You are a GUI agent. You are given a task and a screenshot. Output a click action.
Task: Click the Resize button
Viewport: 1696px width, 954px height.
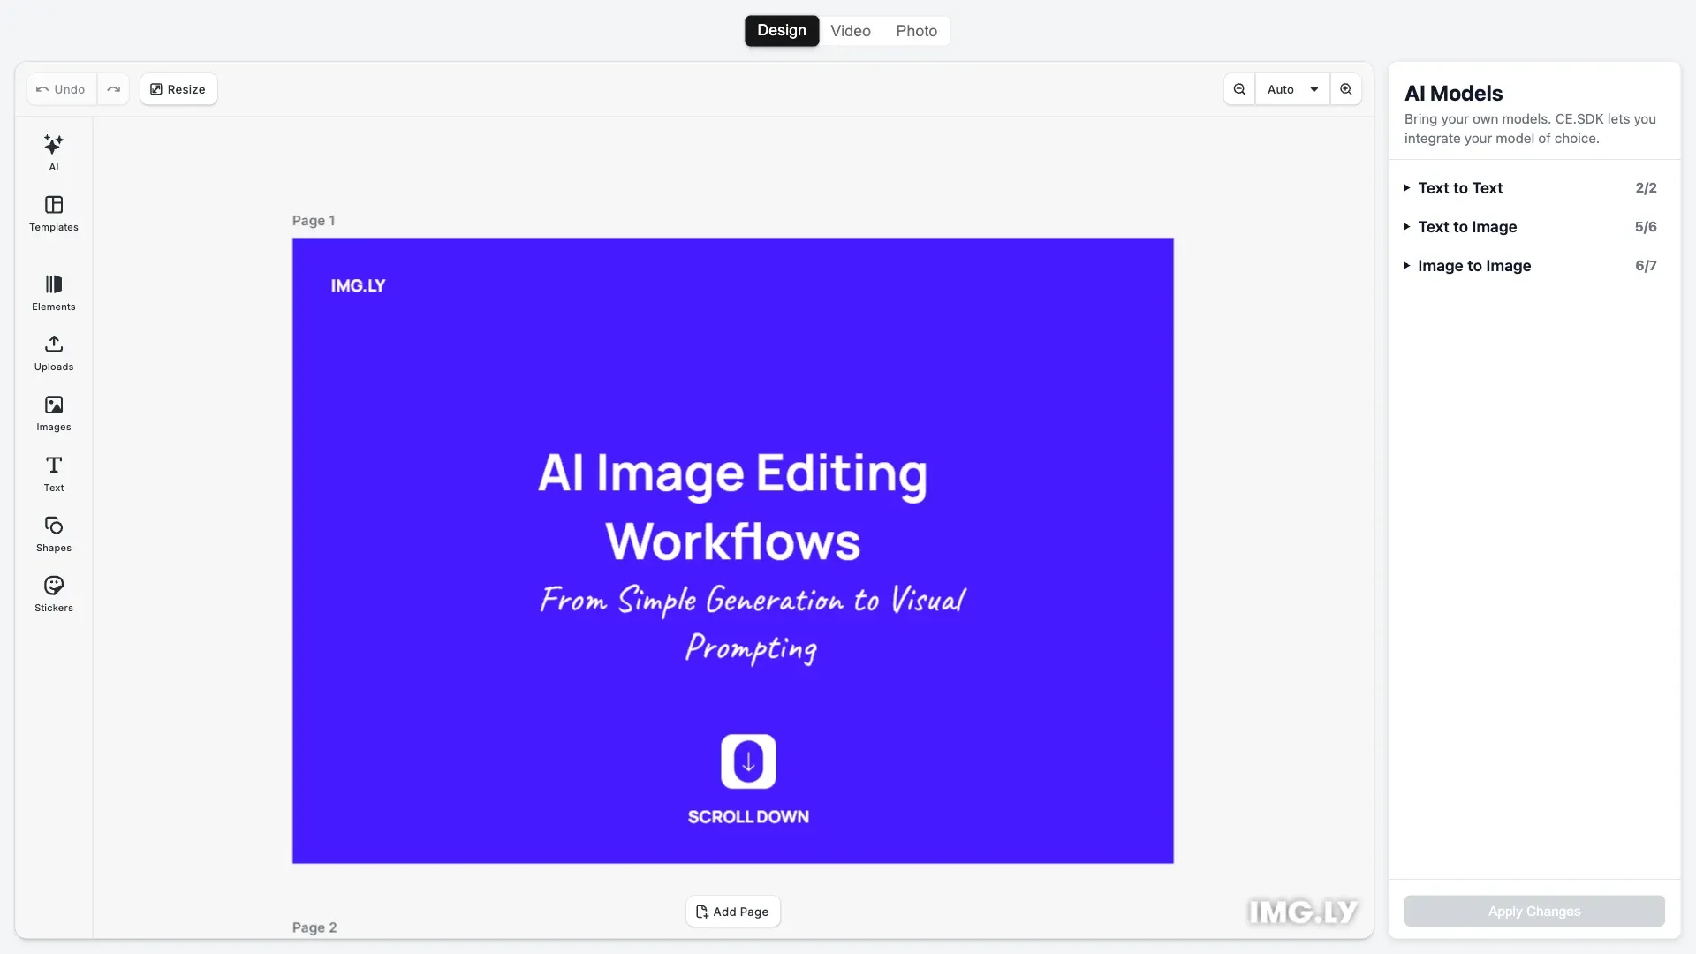[178, 88]
